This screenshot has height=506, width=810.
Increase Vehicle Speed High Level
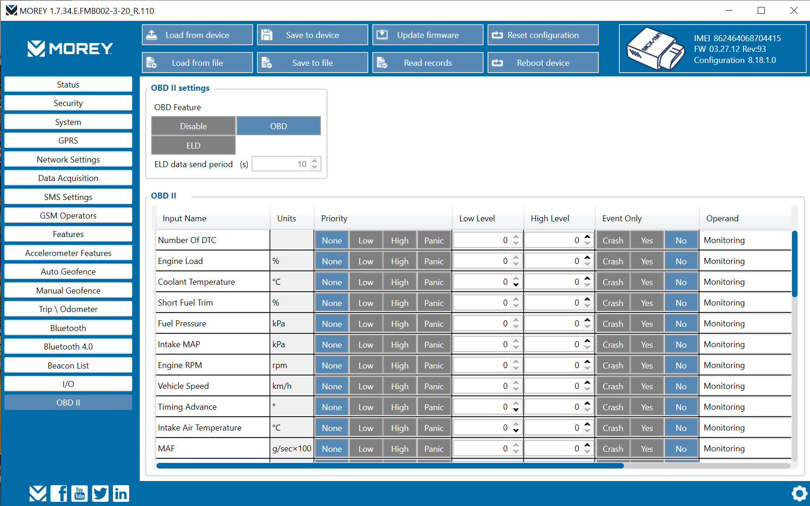587,382
